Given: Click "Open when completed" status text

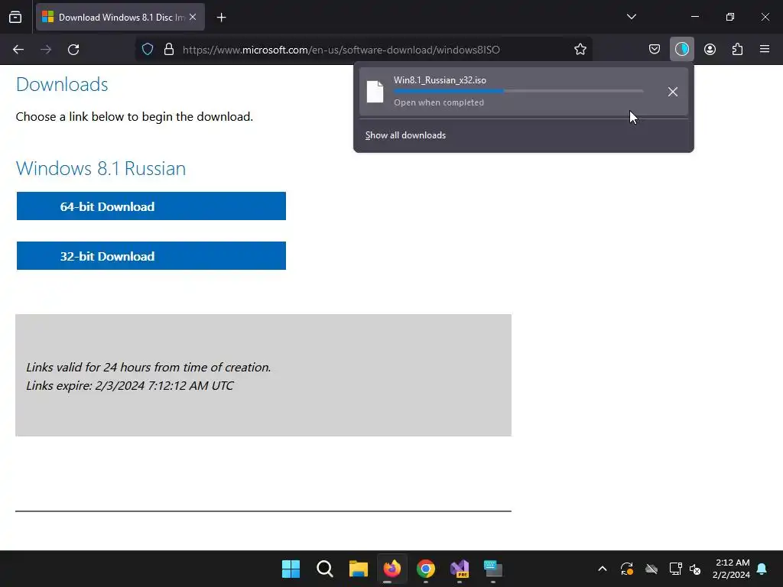Looking at the screenshot, I should (x=439, y=102).
